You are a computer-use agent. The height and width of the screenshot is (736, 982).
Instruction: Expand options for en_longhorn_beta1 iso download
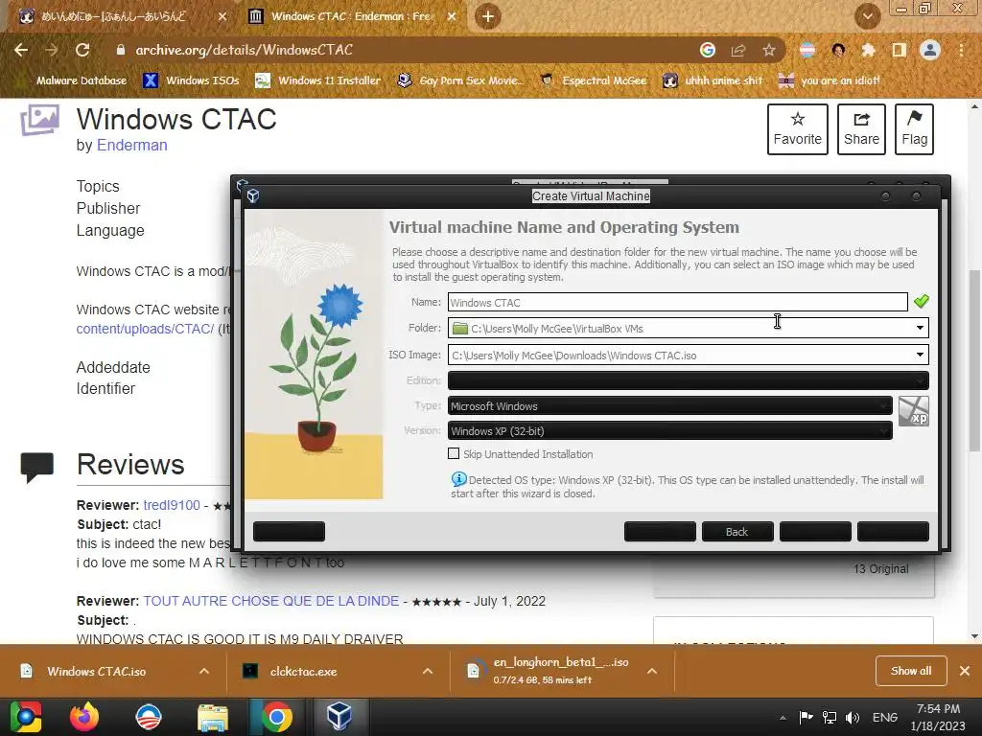[652, 671]
